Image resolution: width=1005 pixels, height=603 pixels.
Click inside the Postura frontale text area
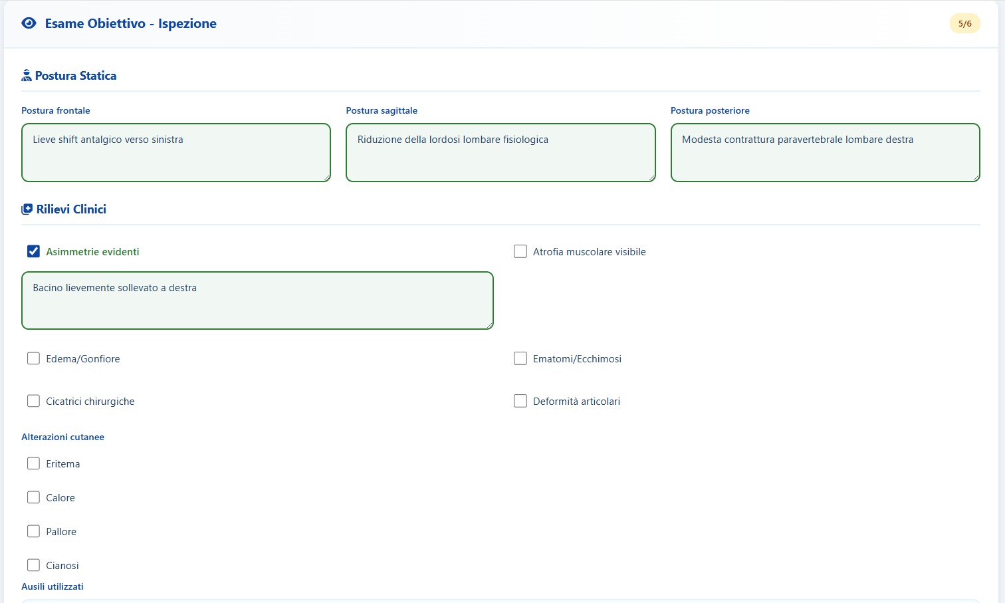[175, 152]
